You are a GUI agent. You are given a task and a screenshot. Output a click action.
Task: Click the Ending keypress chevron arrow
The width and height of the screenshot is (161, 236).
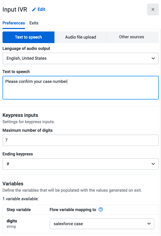point(153,164)
